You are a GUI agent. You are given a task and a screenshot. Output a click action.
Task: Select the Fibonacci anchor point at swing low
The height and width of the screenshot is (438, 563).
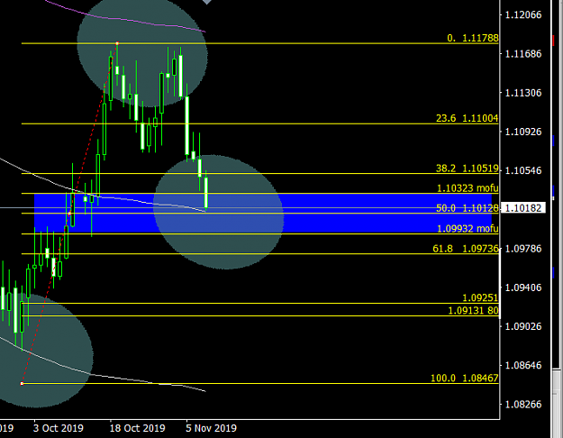[22, 384]
